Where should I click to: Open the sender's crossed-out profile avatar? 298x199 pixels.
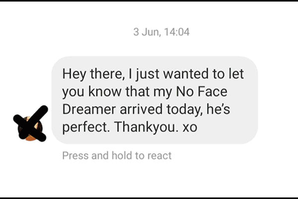pos(30,128)
